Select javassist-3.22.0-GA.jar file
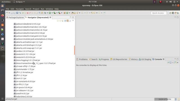This screenshot has width=180, height=101. pos(24,57)
